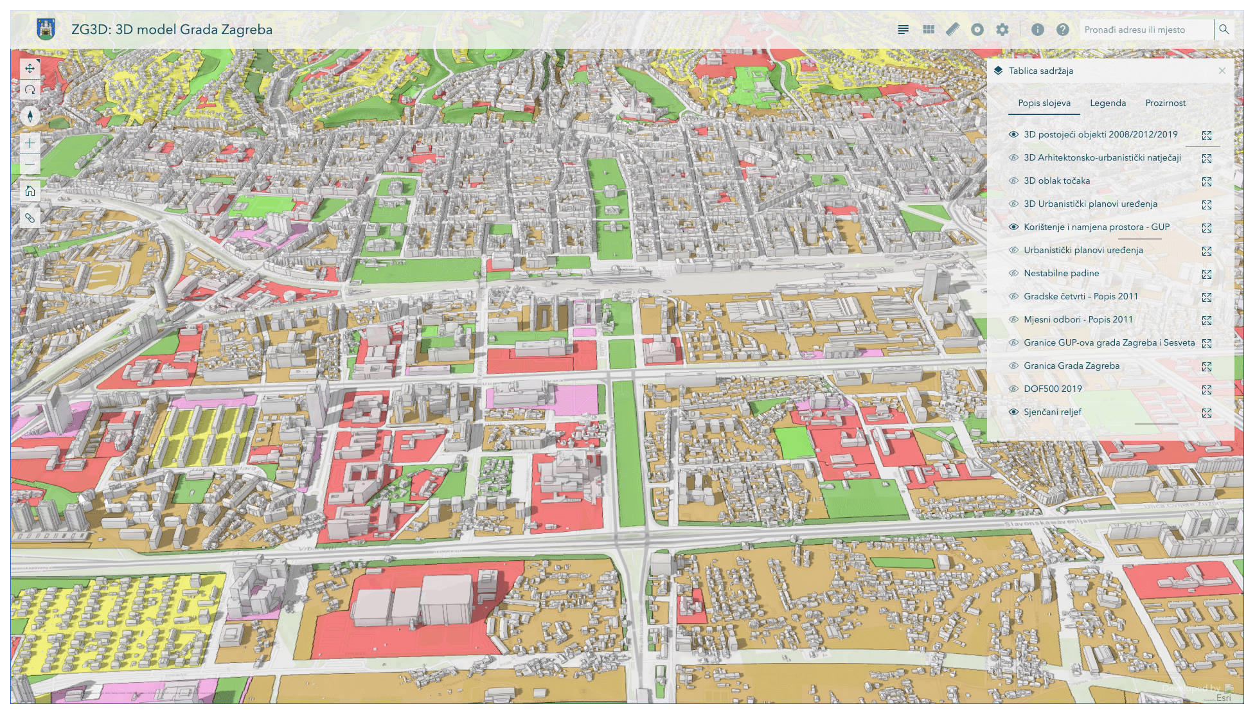Close the Tablica sadržaja panel
Image resolution: width=1255 pixels, height=715 pixels.
(x=1222, y=71)
